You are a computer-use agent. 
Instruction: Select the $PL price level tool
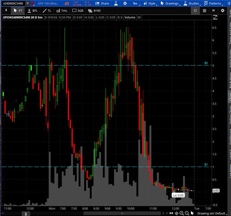(33, 11)
